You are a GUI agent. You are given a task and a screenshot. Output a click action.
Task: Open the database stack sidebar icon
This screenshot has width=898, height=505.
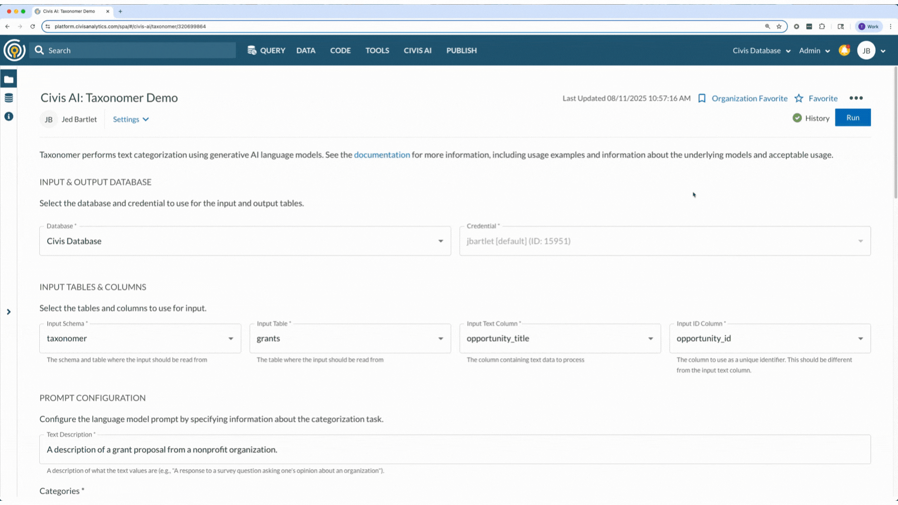point(8,98)
